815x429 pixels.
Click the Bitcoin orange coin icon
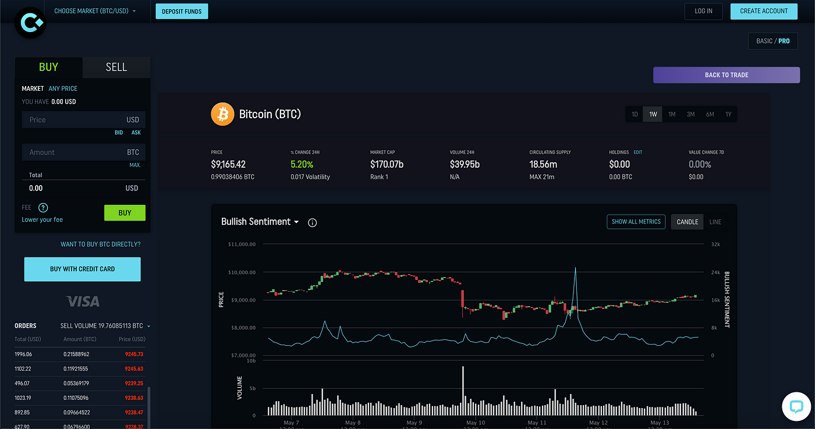tap(222, 114)
